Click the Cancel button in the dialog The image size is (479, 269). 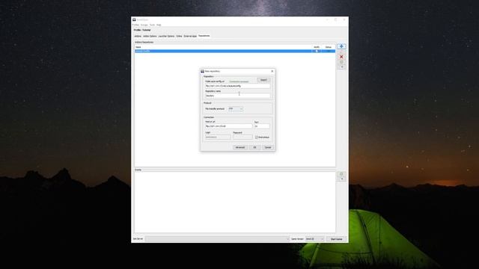268,147
